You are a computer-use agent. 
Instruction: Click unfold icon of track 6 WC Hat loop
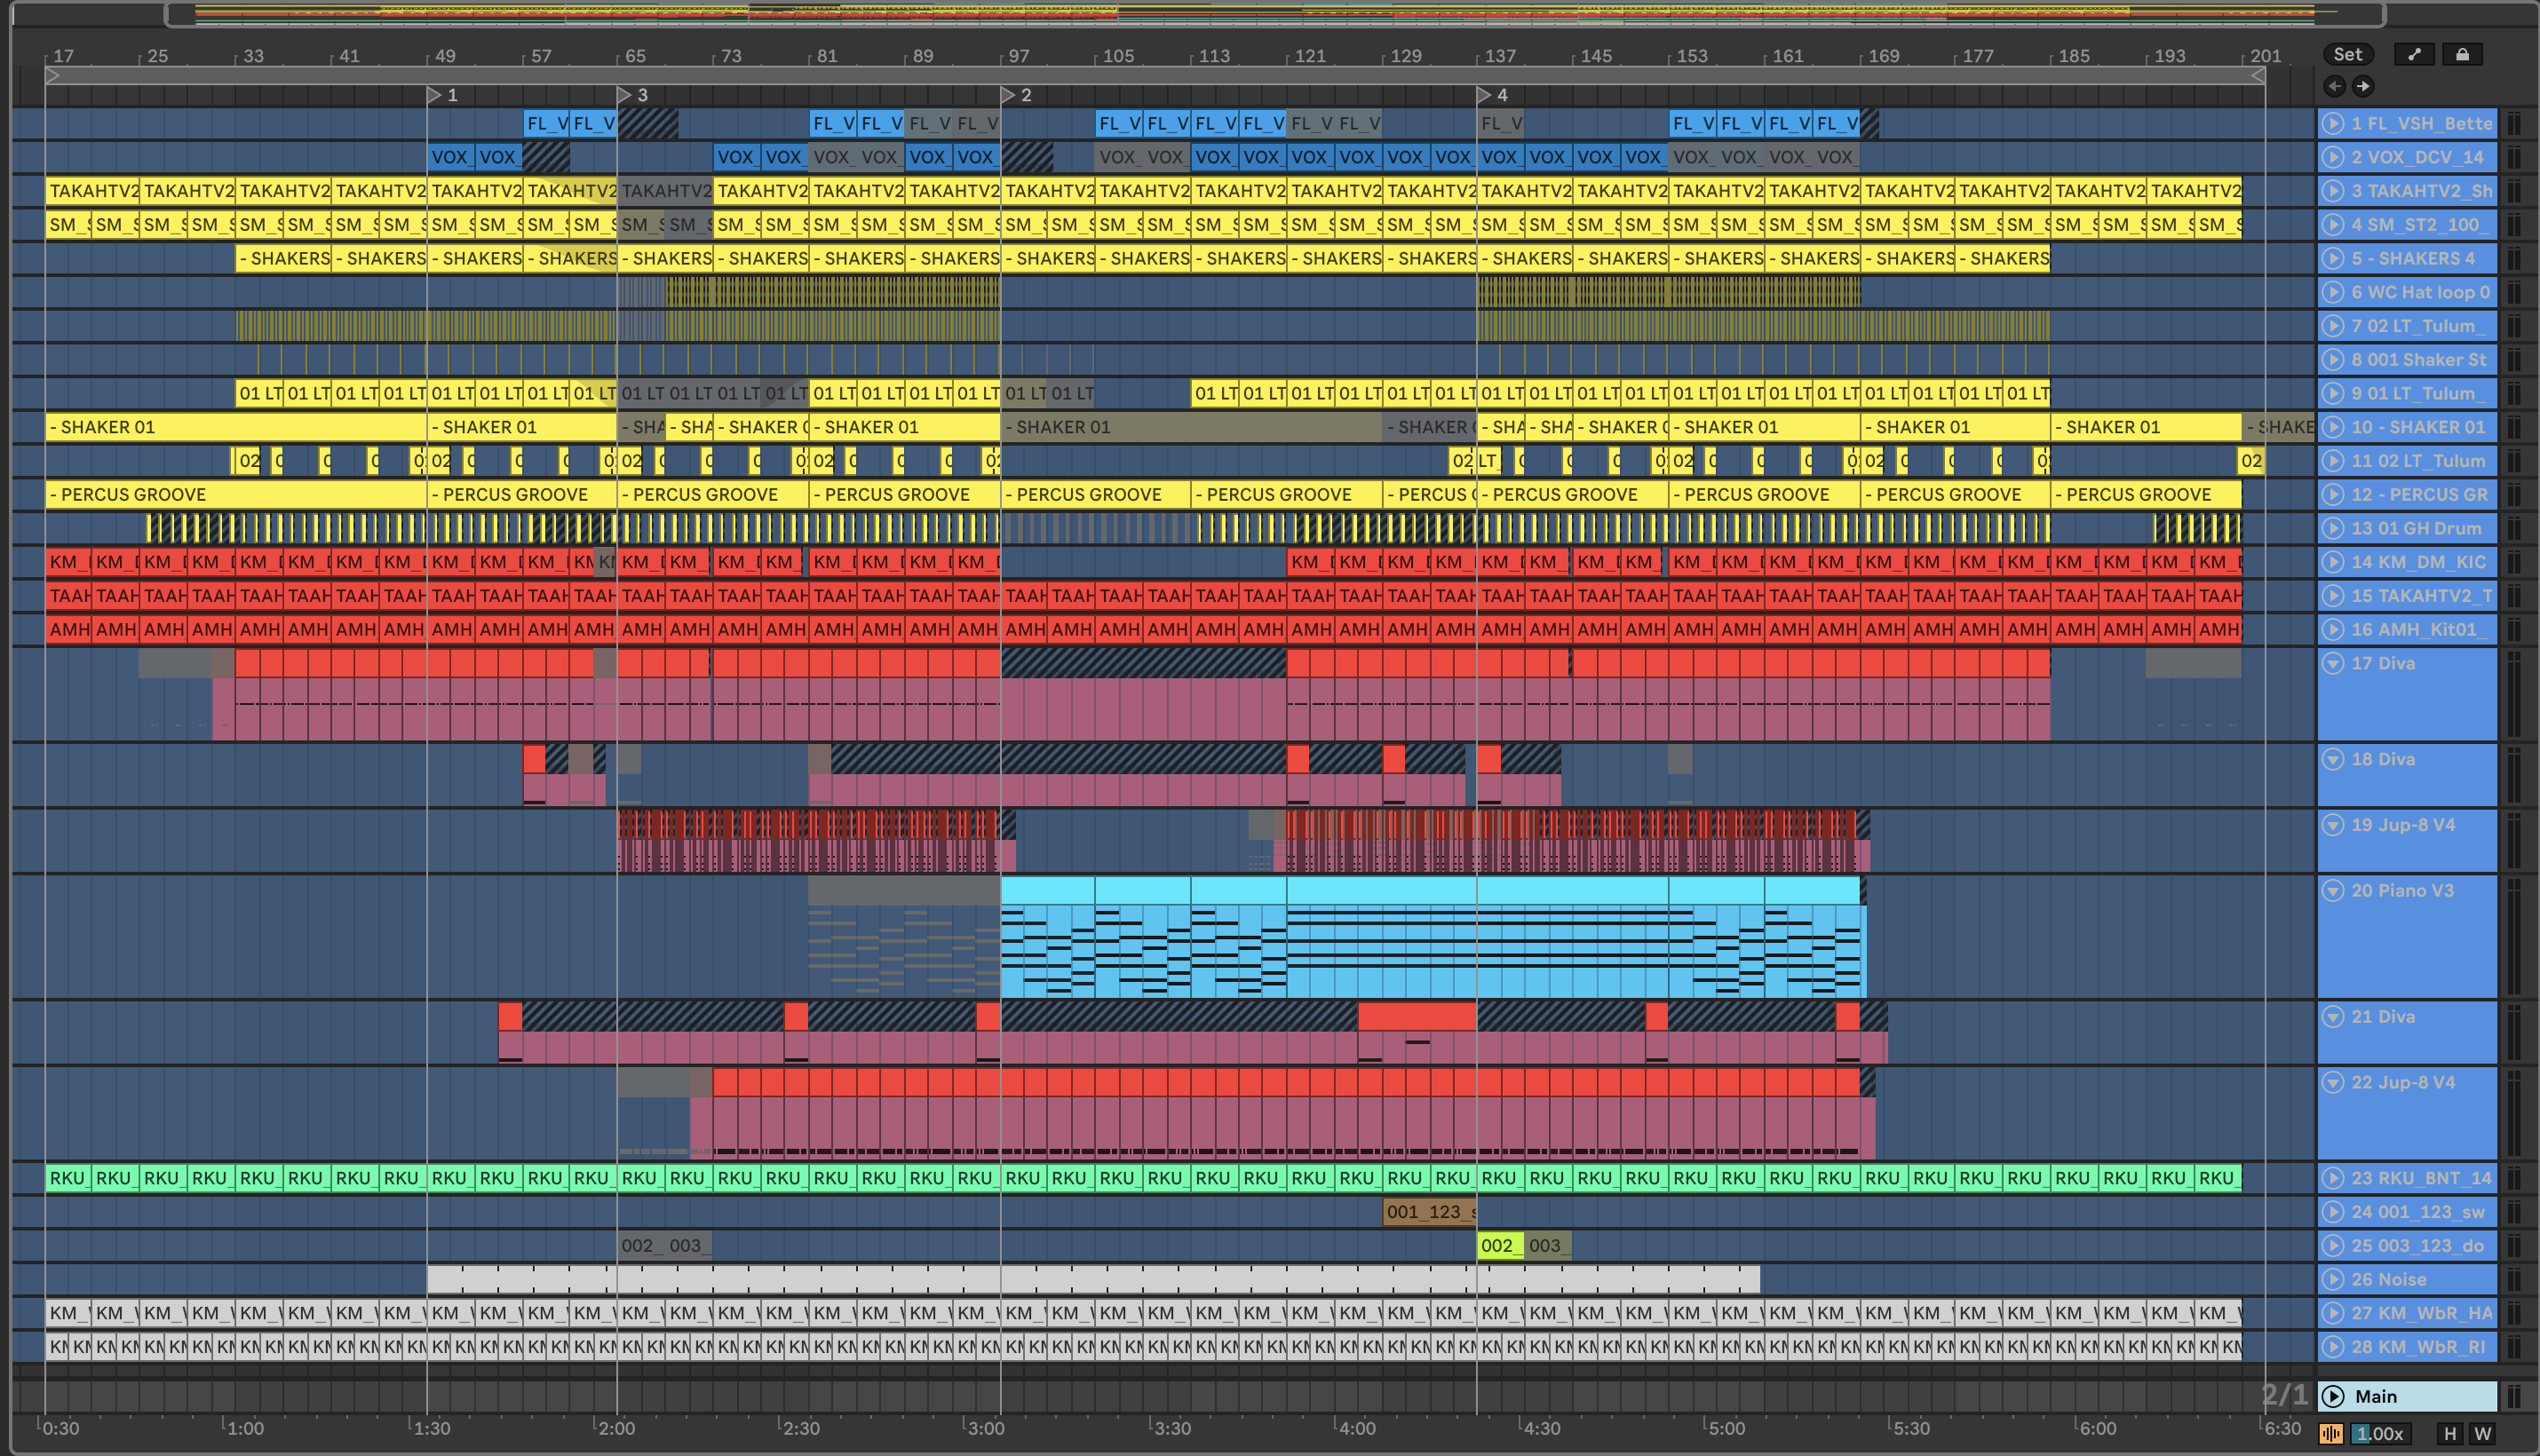coord(2333,292)
